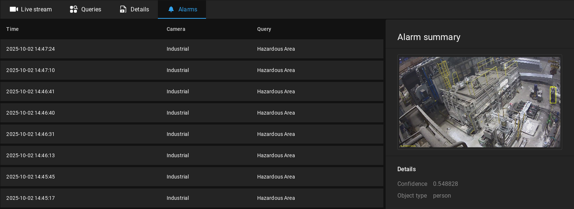The image size is (574, 209).
Task: Click the Alarms bell icon
Action: point(171,9)
